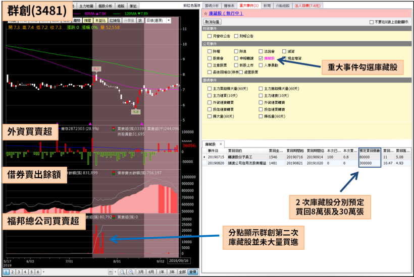Open chart settings via 設 button
The image size is (414, 277).
[140, 20]
